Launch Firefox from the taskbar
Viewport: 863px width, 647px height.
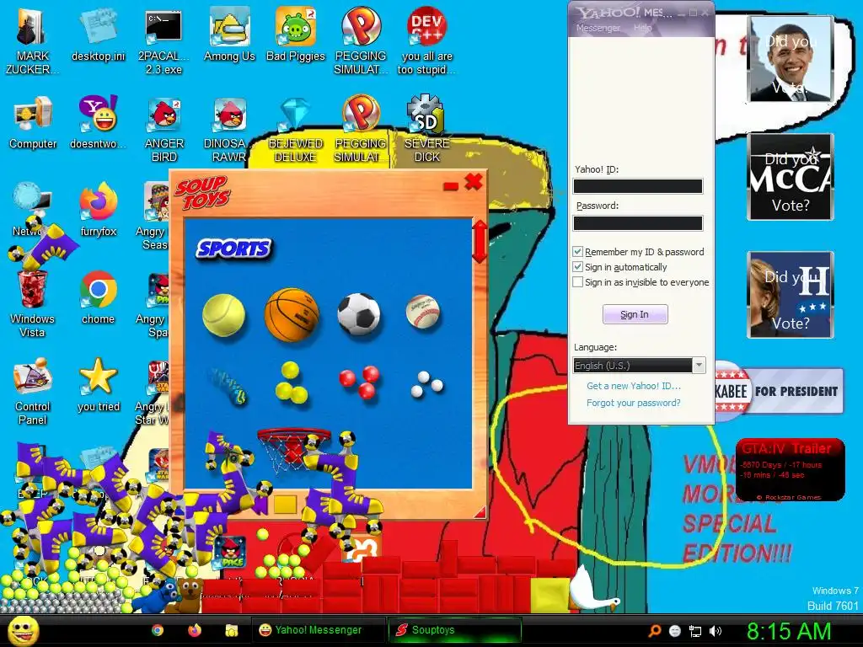(x=195, y=630)
